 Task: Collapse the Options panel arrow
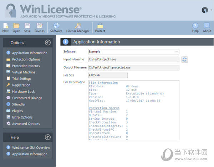click(48, 42)
